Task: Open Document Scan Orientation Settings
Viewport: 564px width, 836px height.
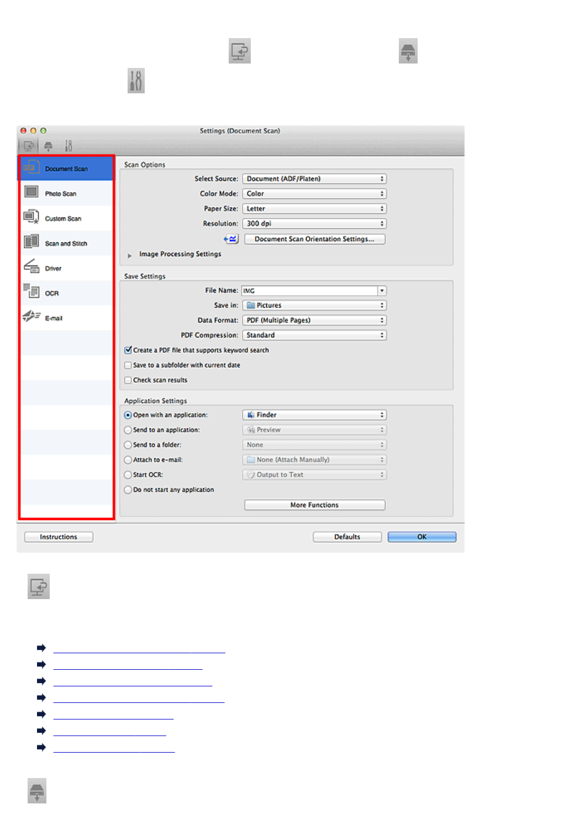Action: point(314,239)
